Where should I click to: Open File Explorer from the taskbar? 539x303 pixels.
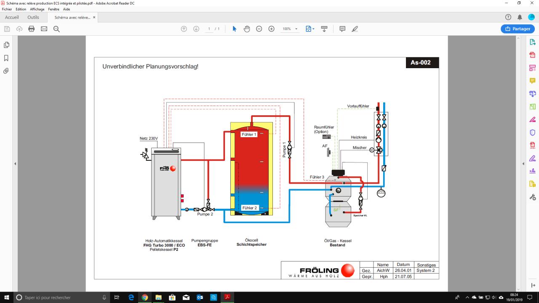click(158, 298)
